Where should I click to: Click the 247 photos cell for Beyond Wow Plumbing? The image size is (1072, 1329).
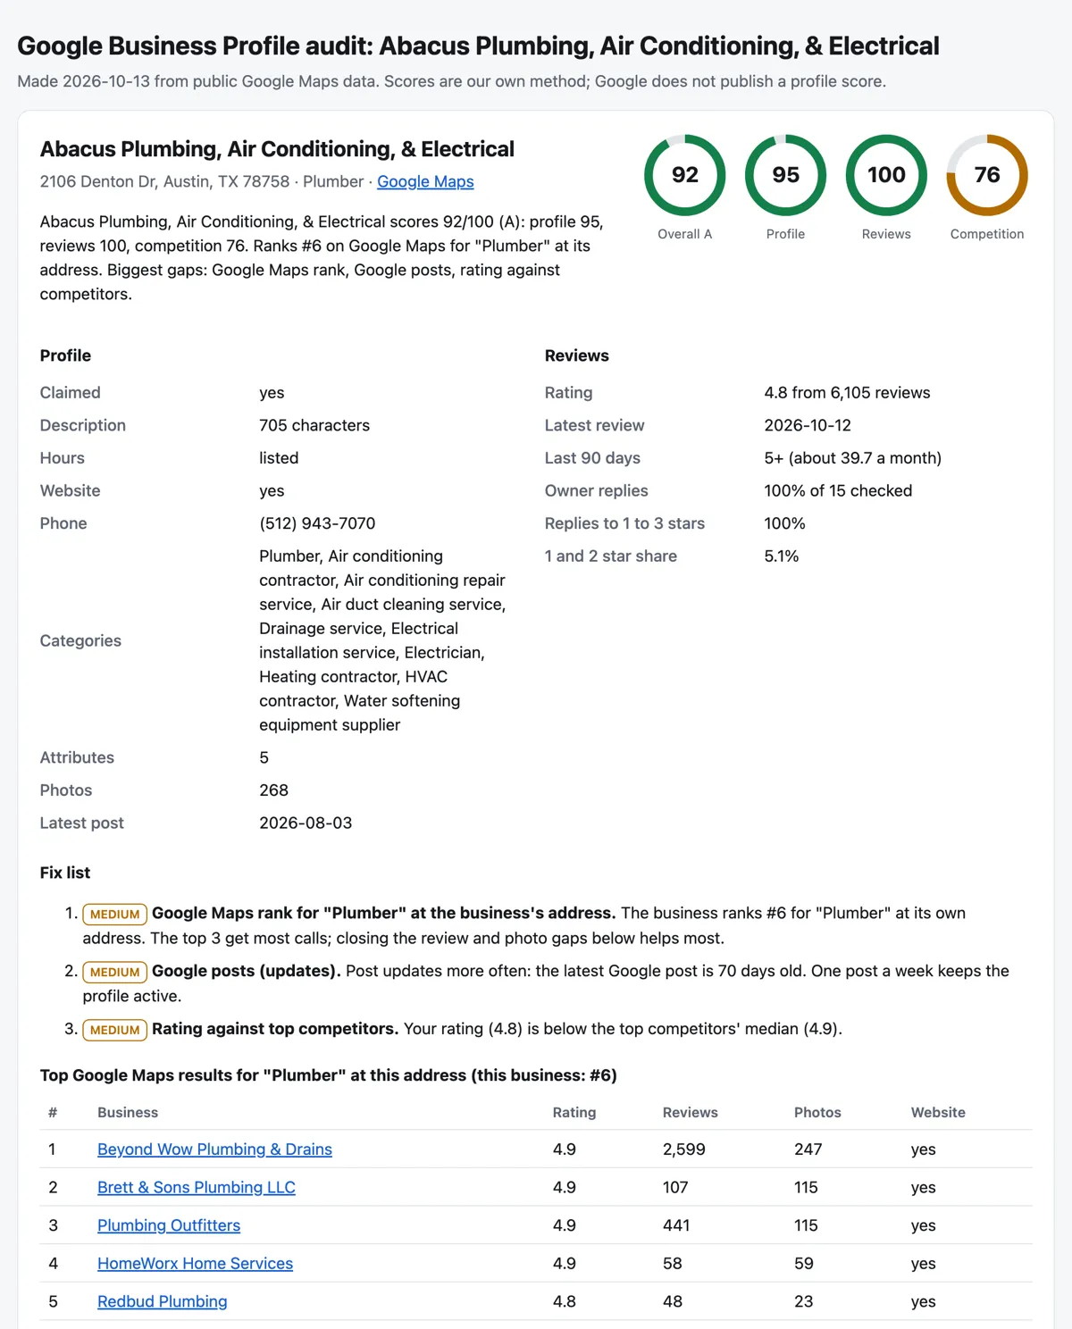point(808,1149)
